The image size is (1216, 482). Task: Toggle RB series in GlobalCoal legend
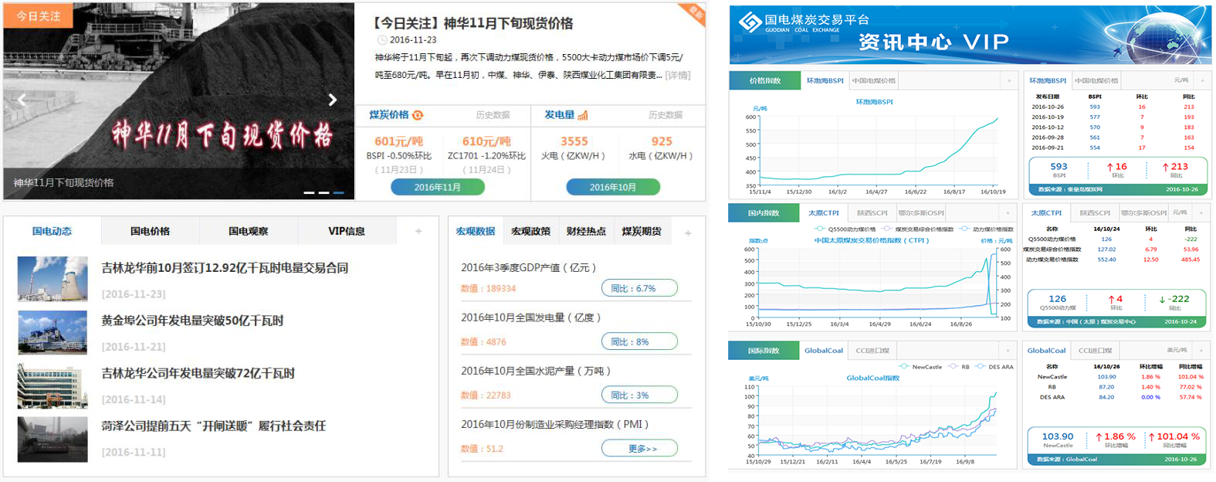pos(959,367)
